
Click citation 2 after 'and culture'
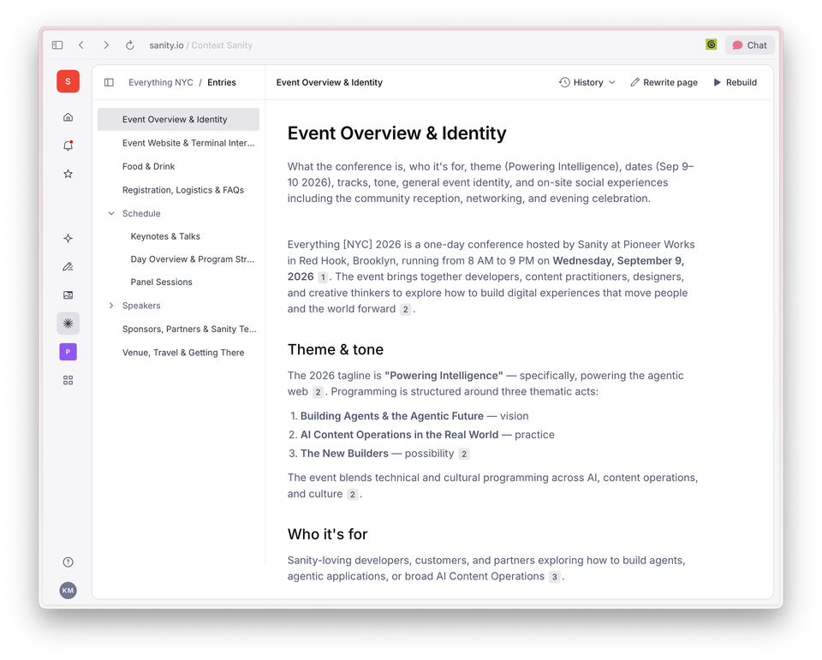[353, 494]
